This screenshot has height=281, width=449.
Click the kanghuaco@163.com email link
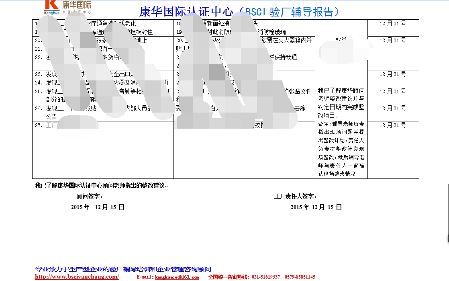tap(176, 277)
